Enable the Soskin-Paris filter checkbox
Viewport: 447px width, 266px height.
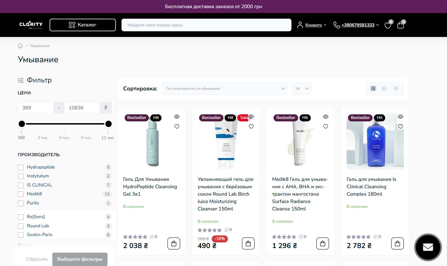[21, 235]
